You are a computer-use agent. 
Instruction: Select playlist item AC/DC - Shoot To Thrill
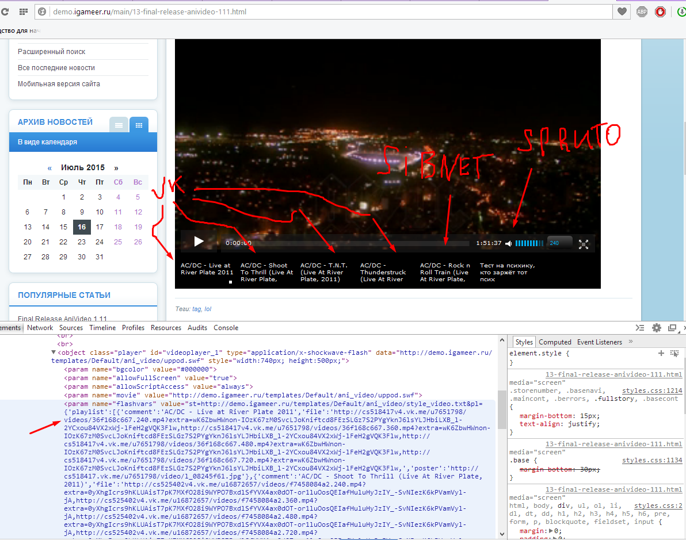pos(267,272)
